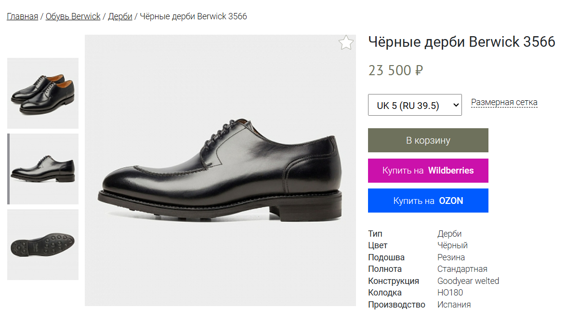Open the UK 5 (RU 39.5) size selector
Screen dimensions: 566x322
(415, 105)
